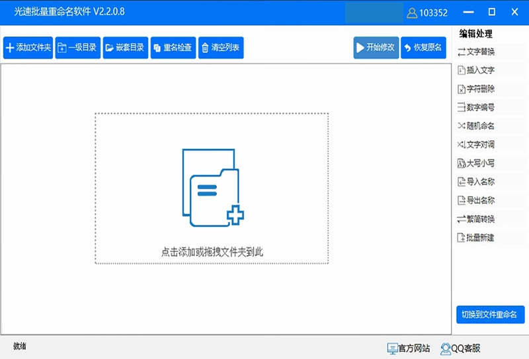Click the user account 103352
Image resolution: width=529 pixels, height=359 pixels.
427,13
